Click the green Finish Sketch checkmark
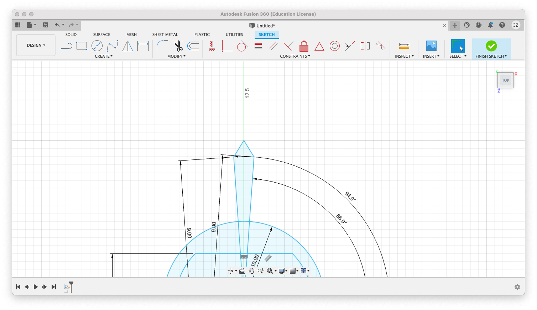This screenshot has width=537, height=310. [x=491, y=46]
